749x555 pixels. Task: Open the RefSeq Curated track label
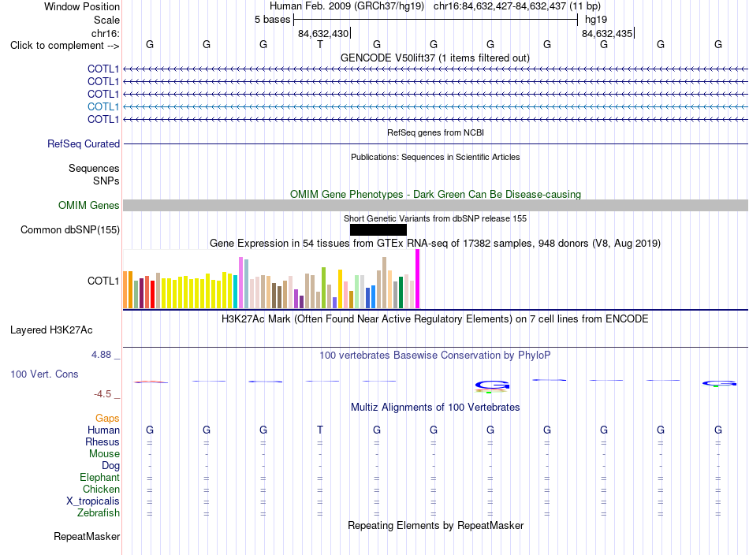tap(84, 143)
